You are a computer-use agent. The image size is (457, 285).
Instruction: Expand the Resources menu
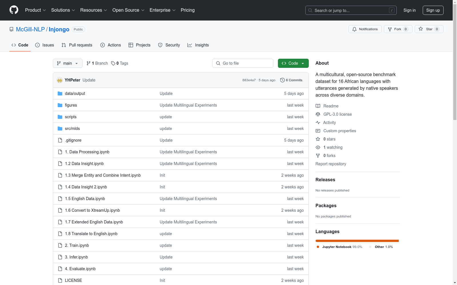pos(94,10)
